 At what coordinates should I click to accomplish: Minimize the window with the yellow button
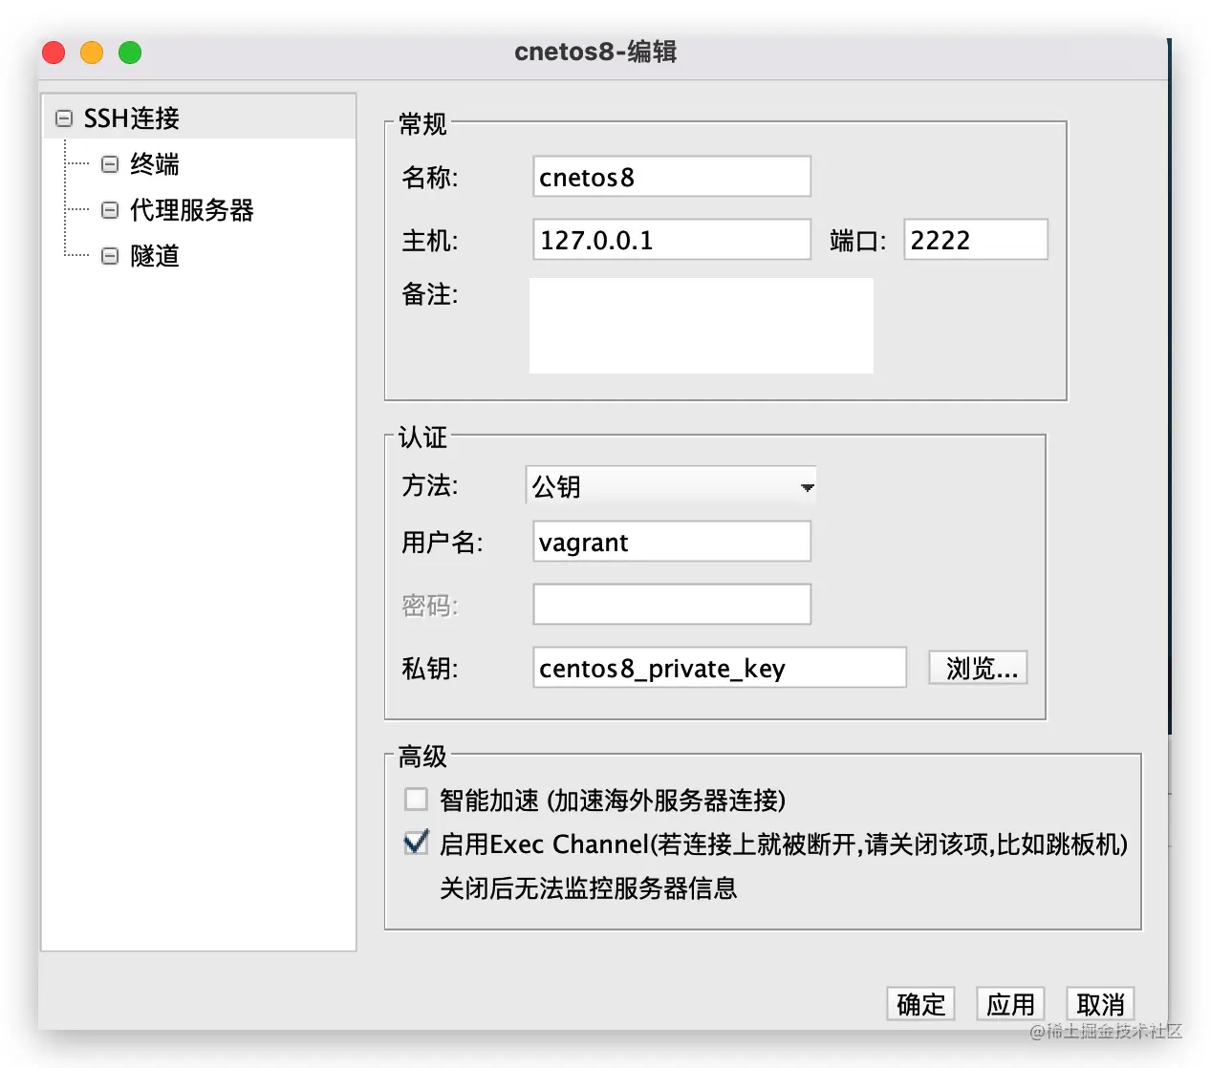pos(92,53)
